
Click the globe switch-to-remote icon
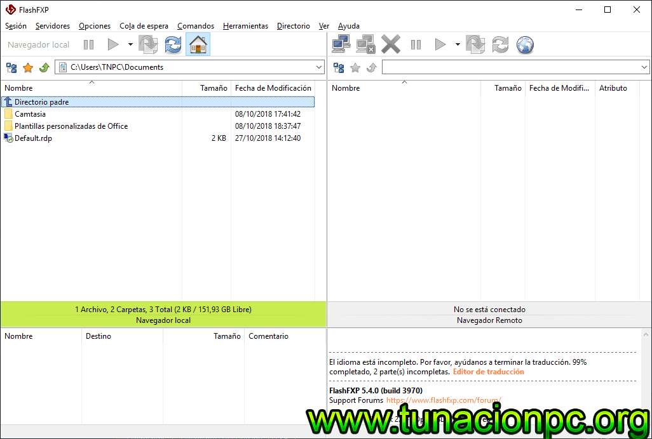525,45
